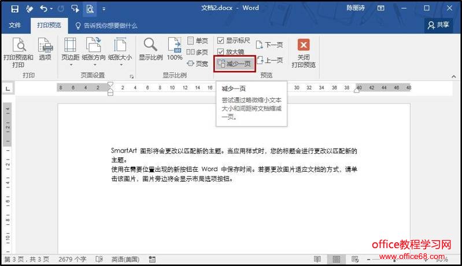Go to 上一页 previous page

(269, 60)
